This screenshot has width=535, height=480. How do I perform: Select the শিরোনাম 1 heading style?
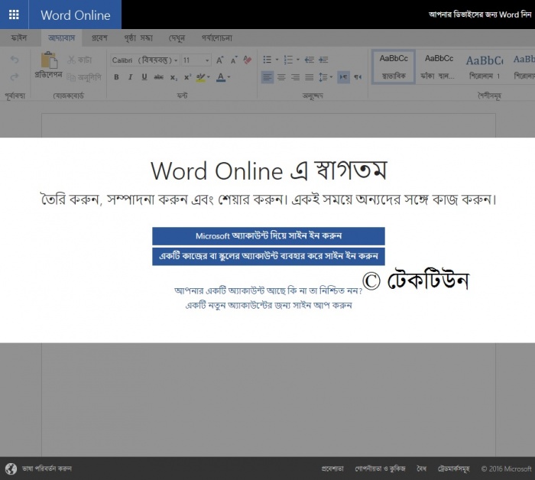click(x=484, y=66)
